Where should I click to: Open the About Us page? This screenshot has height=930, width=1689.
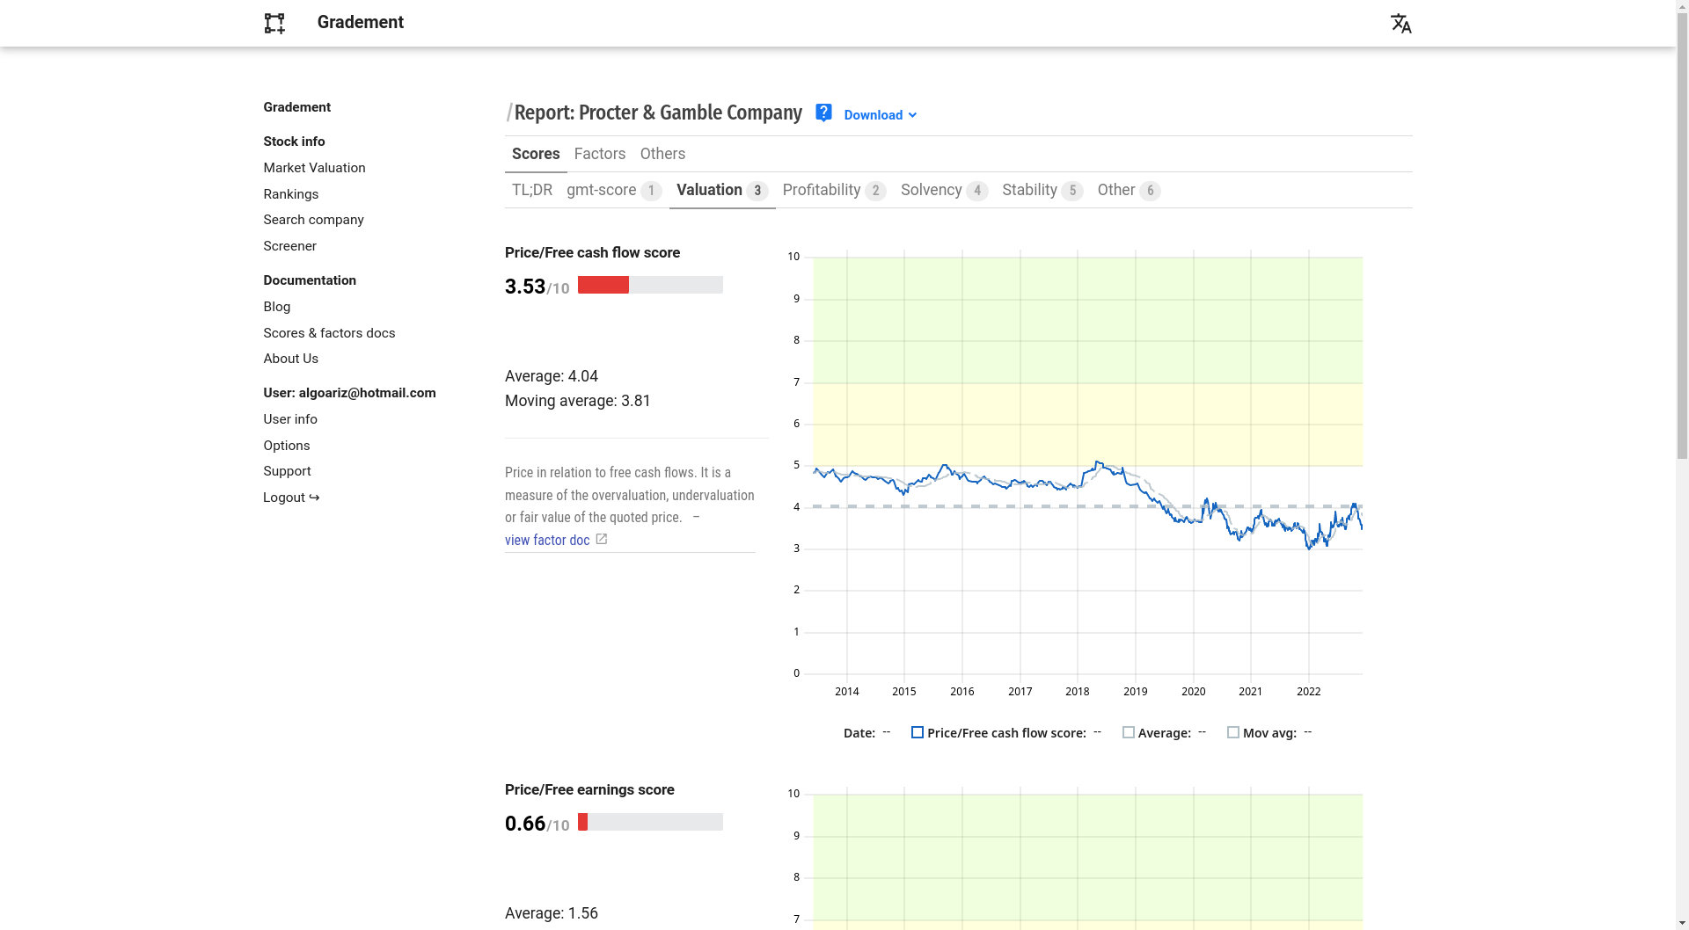click(290, 359)
